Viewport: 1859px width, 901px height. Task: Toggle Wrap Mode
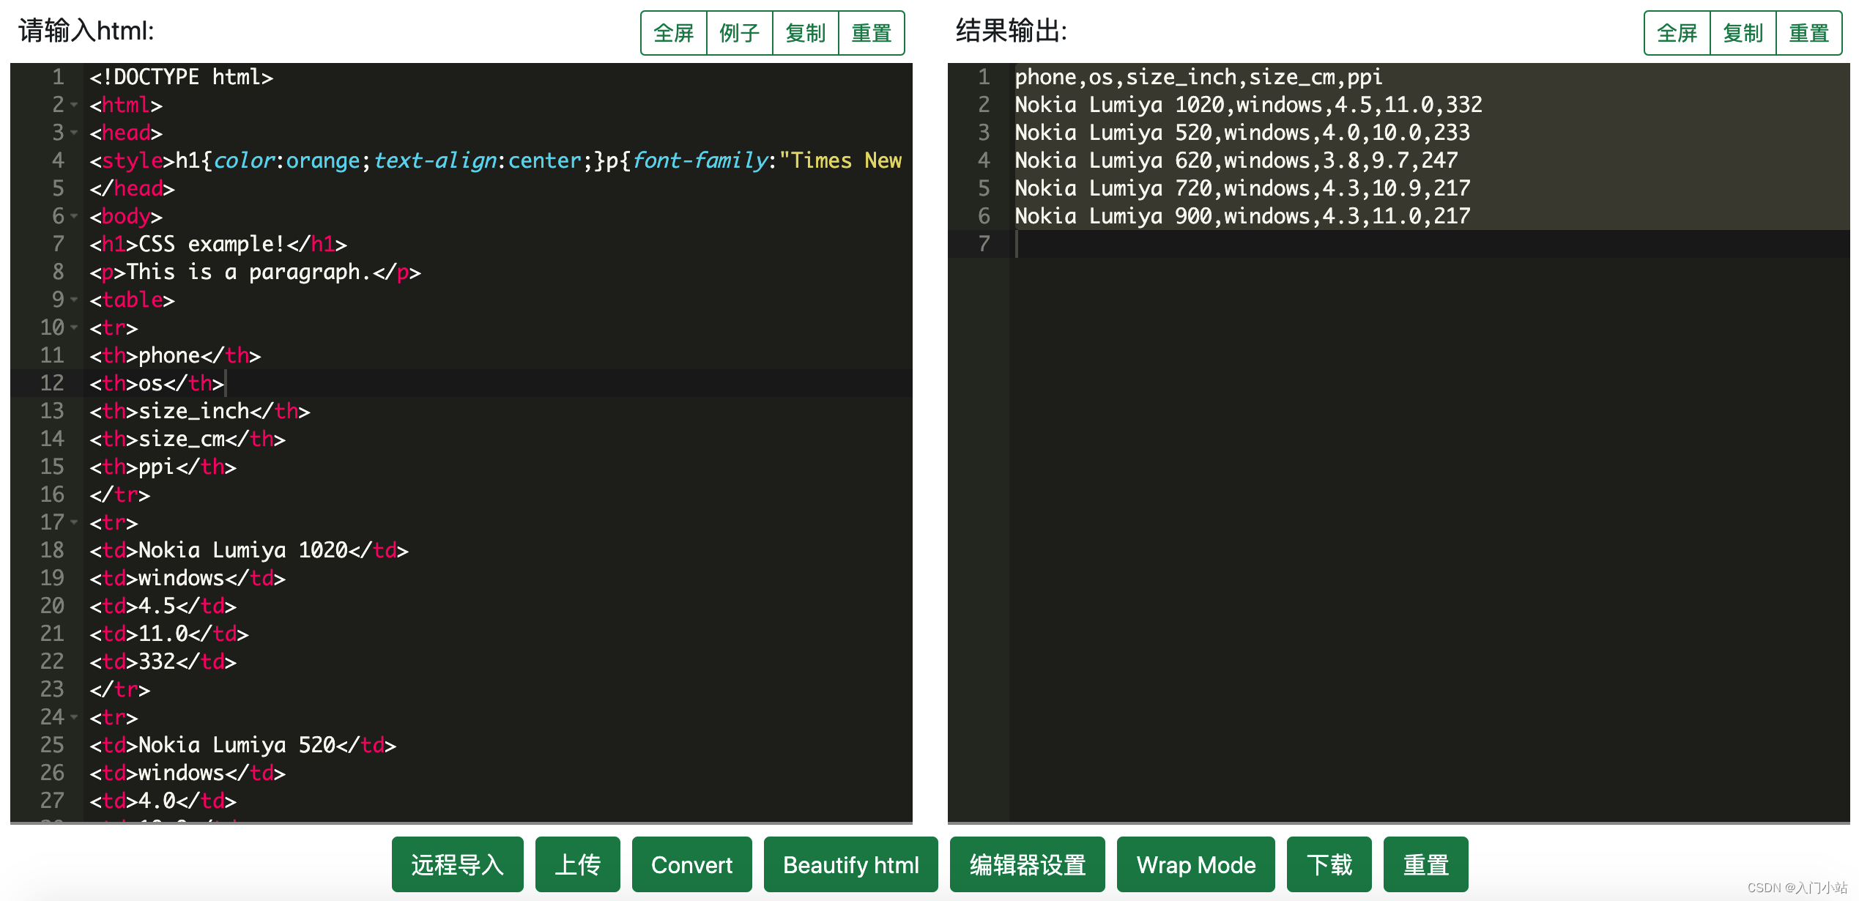tap(1195, 865)
